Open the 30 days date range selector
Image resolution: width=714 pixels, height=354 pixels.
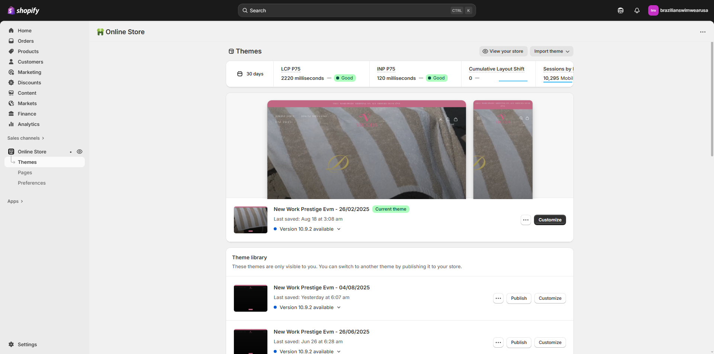coord(250,74)
